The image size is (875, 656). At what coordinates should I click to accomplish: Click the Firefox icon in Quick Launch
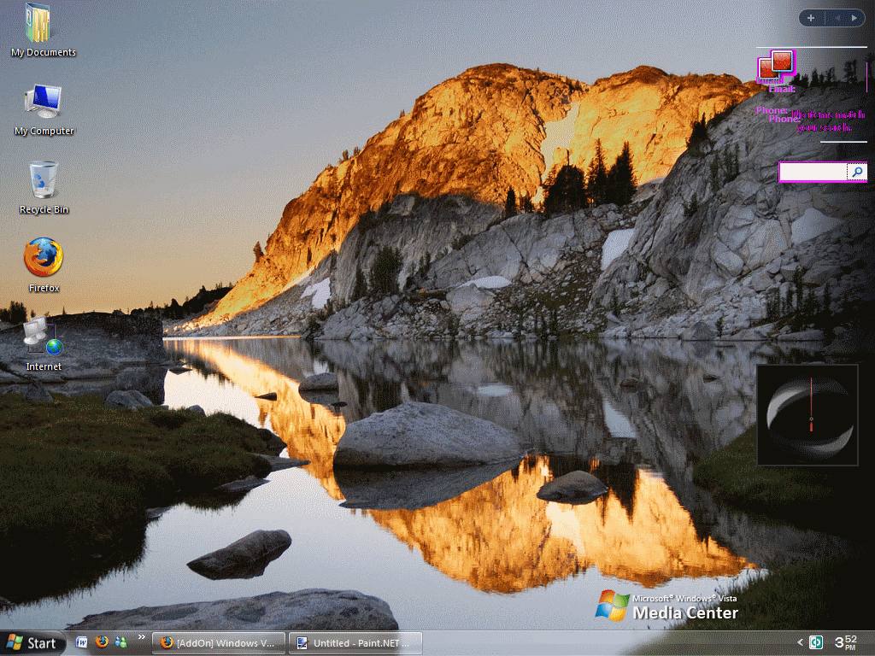102,642
